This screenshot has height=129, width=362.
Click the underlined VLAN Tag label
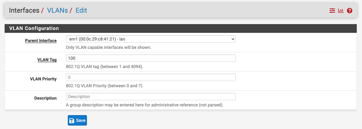point(47,60)
